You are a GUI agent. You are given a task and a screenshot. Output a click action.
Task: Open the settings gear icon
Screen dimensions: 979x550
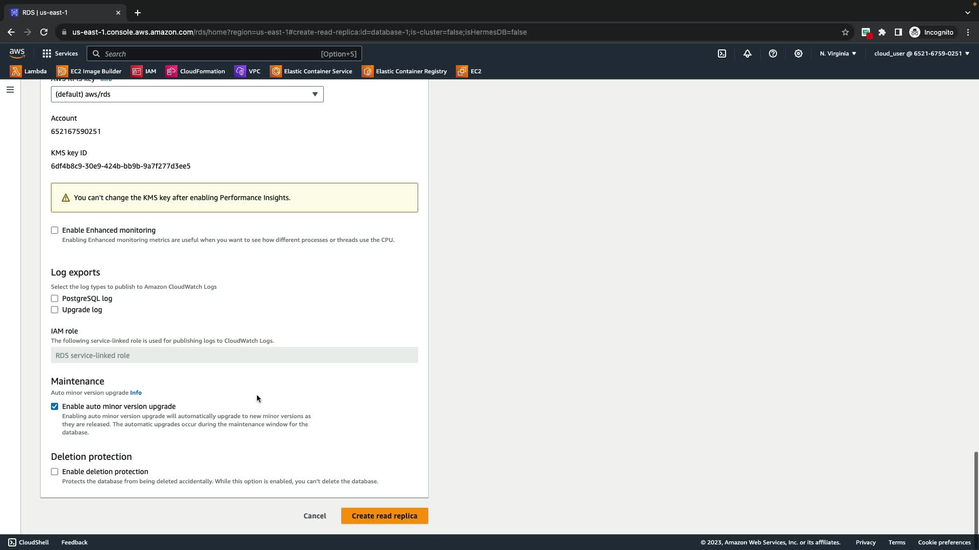pyautogui.click(x=798, y=53)
